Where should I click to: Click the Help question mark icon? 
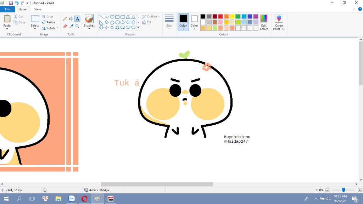(x=360, y=9)
